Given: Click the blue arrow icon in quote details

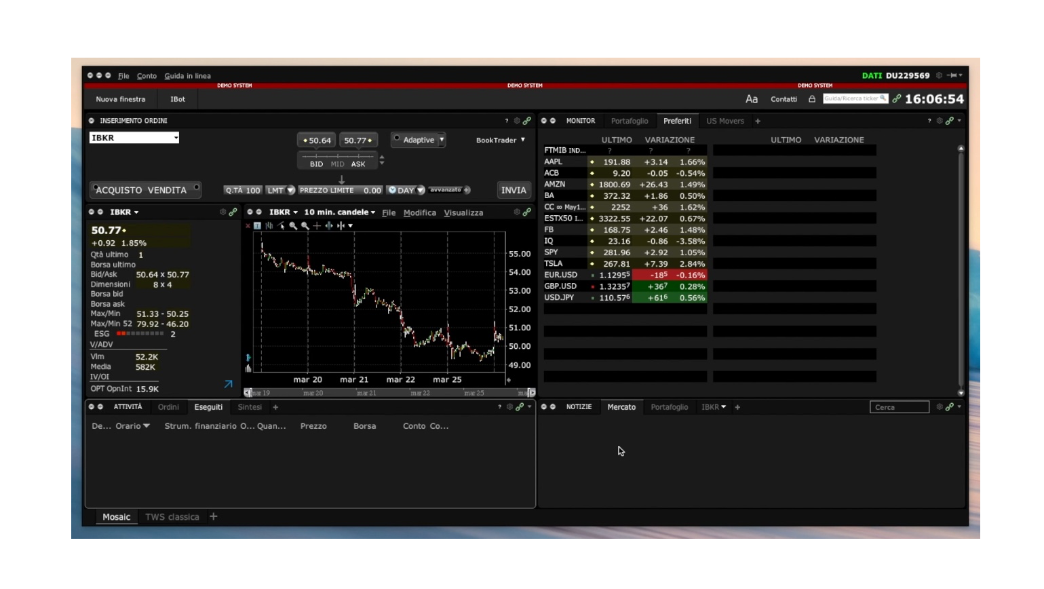Looking at the screenshot, I should [x=229, y=384].
